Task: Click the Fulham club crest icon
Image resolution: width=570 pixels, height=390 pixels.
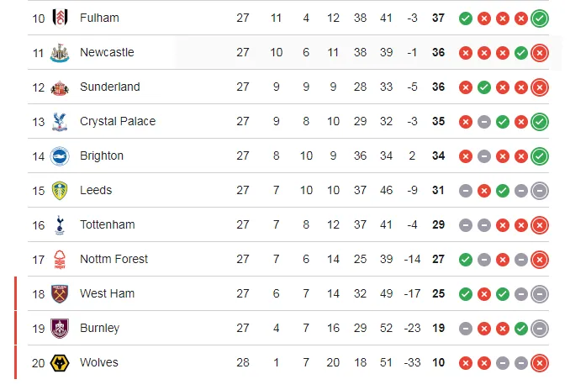Action: click(x=59, y=18)
